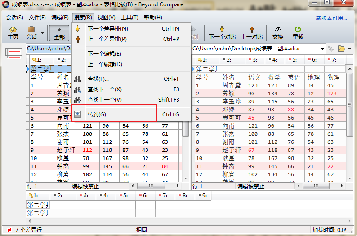This screenshot has height=236, width=357.
Task: Choose Go To (转到) menu entry
Action: [x=131, y=114]
